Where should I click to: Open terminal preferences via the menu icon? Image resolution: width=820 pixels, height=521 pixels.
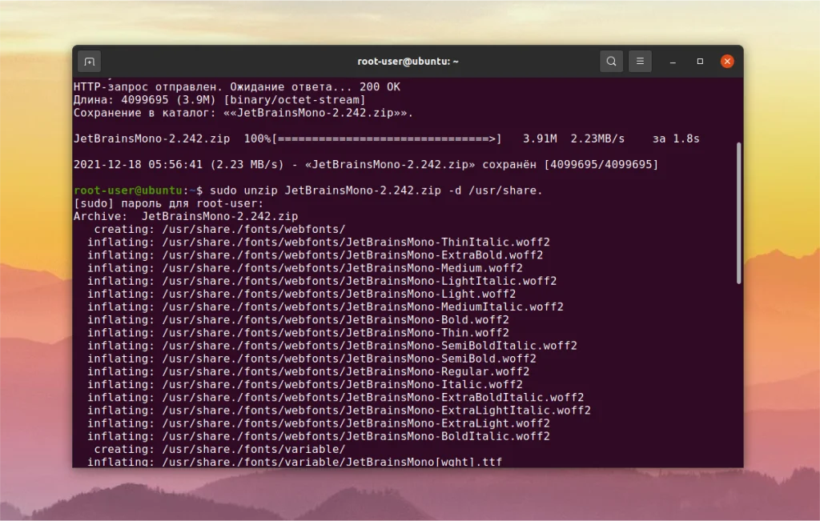640,61
